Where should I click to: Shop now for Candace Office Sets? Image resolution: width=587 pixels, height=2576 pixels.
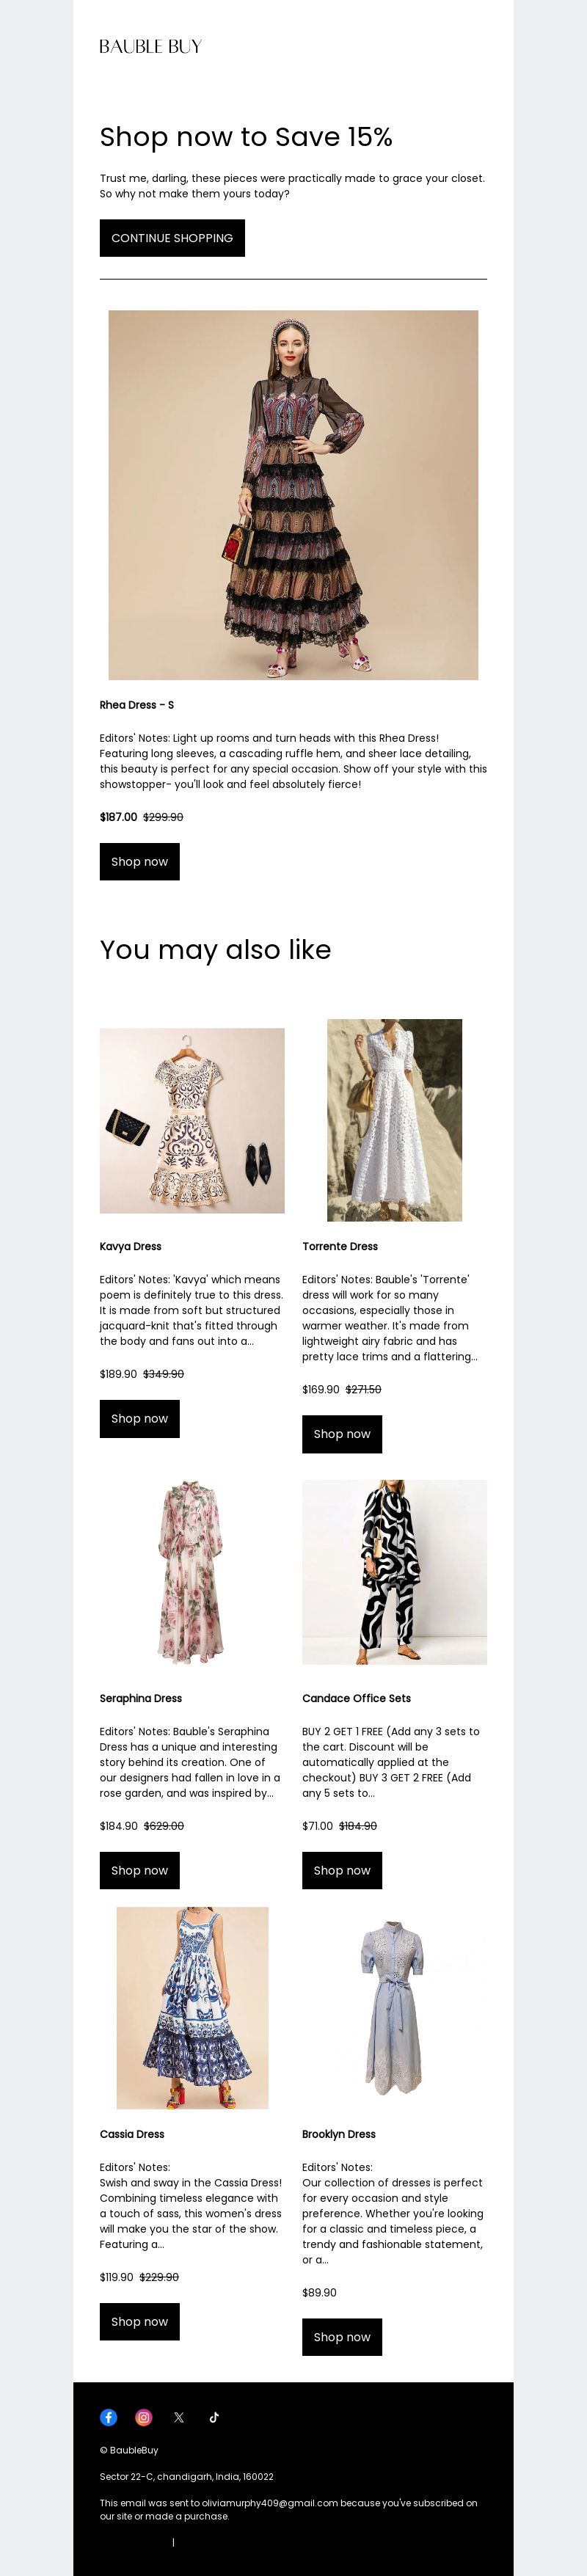coord(342,1870)
